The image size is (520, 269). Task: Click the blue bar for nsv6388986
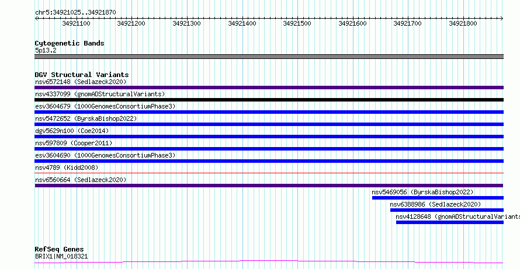[x=447, y=210]
